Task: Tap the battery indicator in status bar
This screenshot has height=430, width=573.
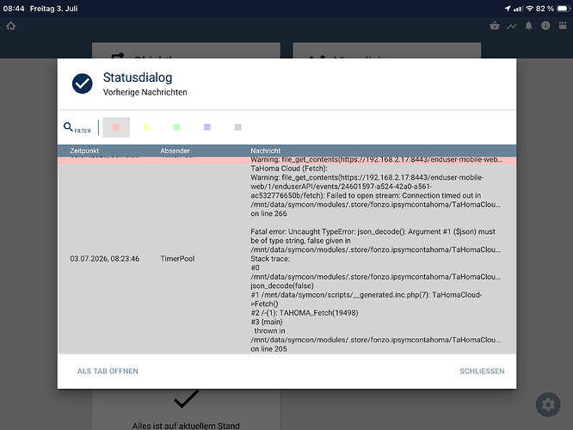Action: coord(563,9)
